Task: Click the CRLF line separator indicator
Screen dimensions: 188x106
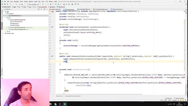Action: pyautogui.click(x=166, y=100)
